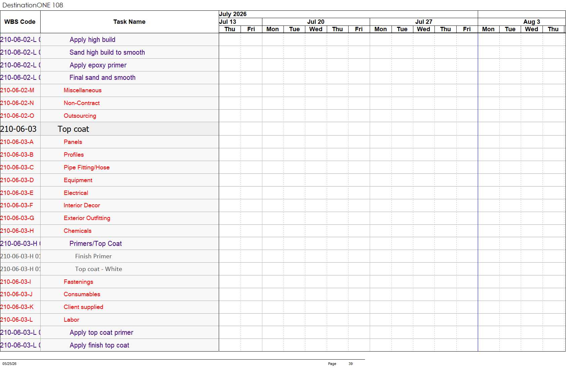Select WBS code 210-06-03-D
The height and width of the screenshot is (368, 566).
click(17, 180)
